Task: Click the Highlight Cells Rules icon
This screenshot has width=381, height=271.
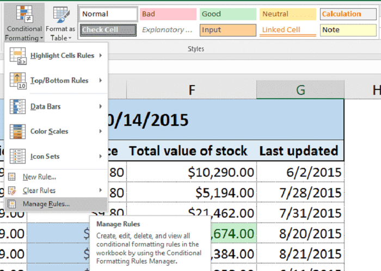Action: tap(18, 56)
